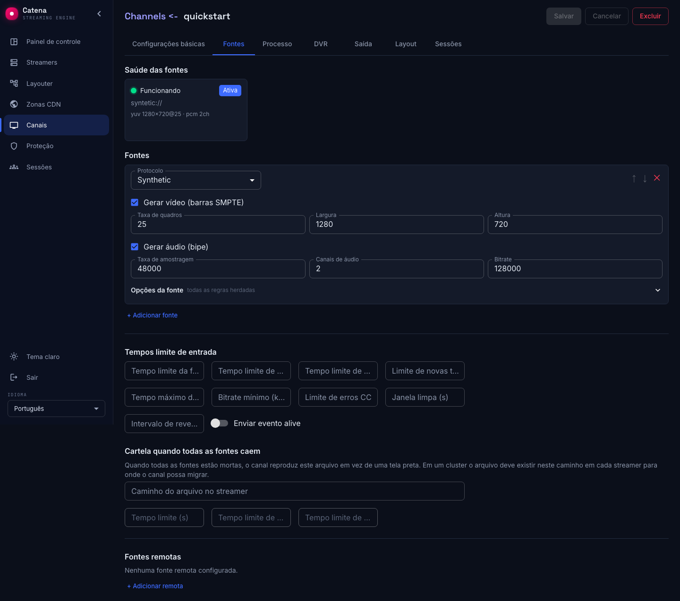
Task: Select the Fontes tab
Action: point(234,44)
